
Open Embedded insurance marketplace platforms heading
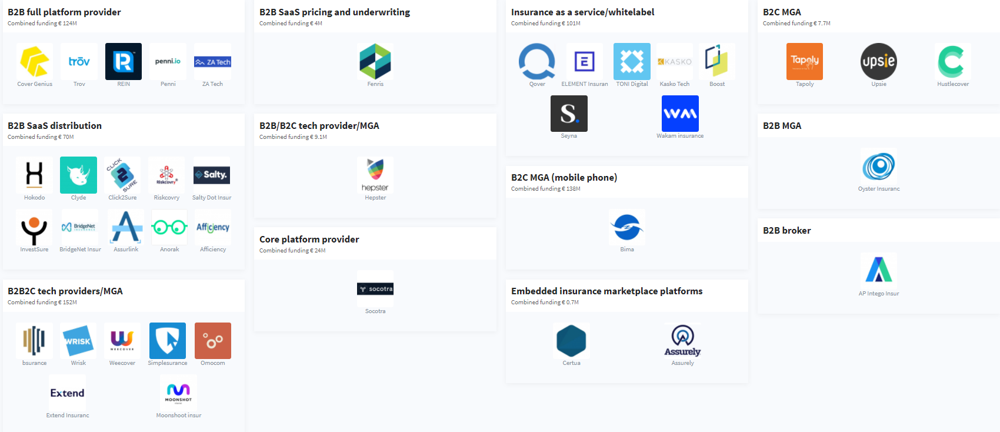607,291
